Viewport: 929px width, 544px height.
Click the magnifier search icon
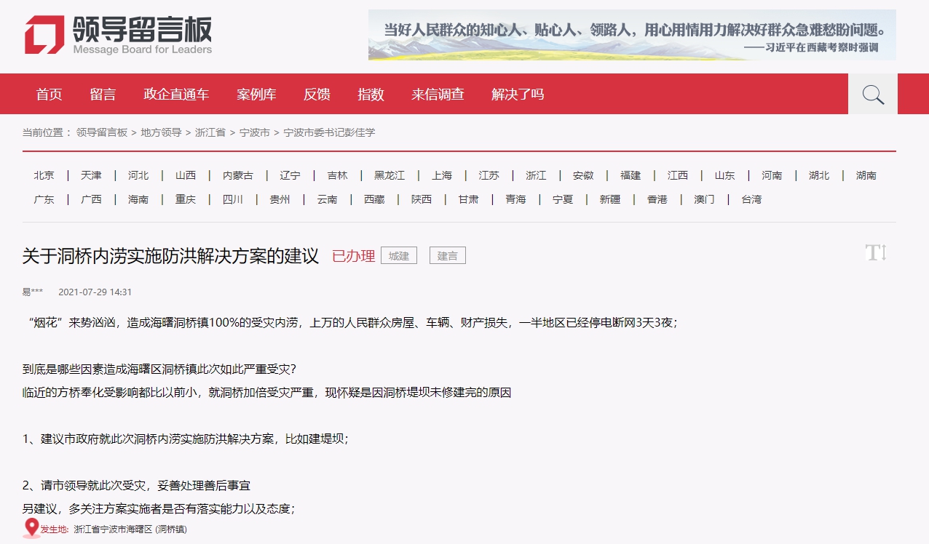tap(872, 95)
